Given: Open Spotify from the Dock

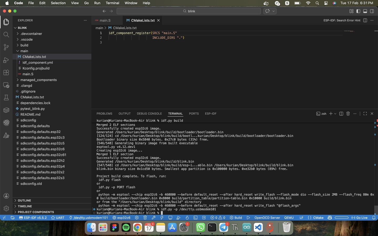Looking at the screenshot, I should point(126,227).
